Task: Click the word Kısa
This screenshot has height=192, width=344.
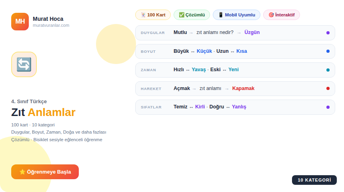Action: click(242, 51)
